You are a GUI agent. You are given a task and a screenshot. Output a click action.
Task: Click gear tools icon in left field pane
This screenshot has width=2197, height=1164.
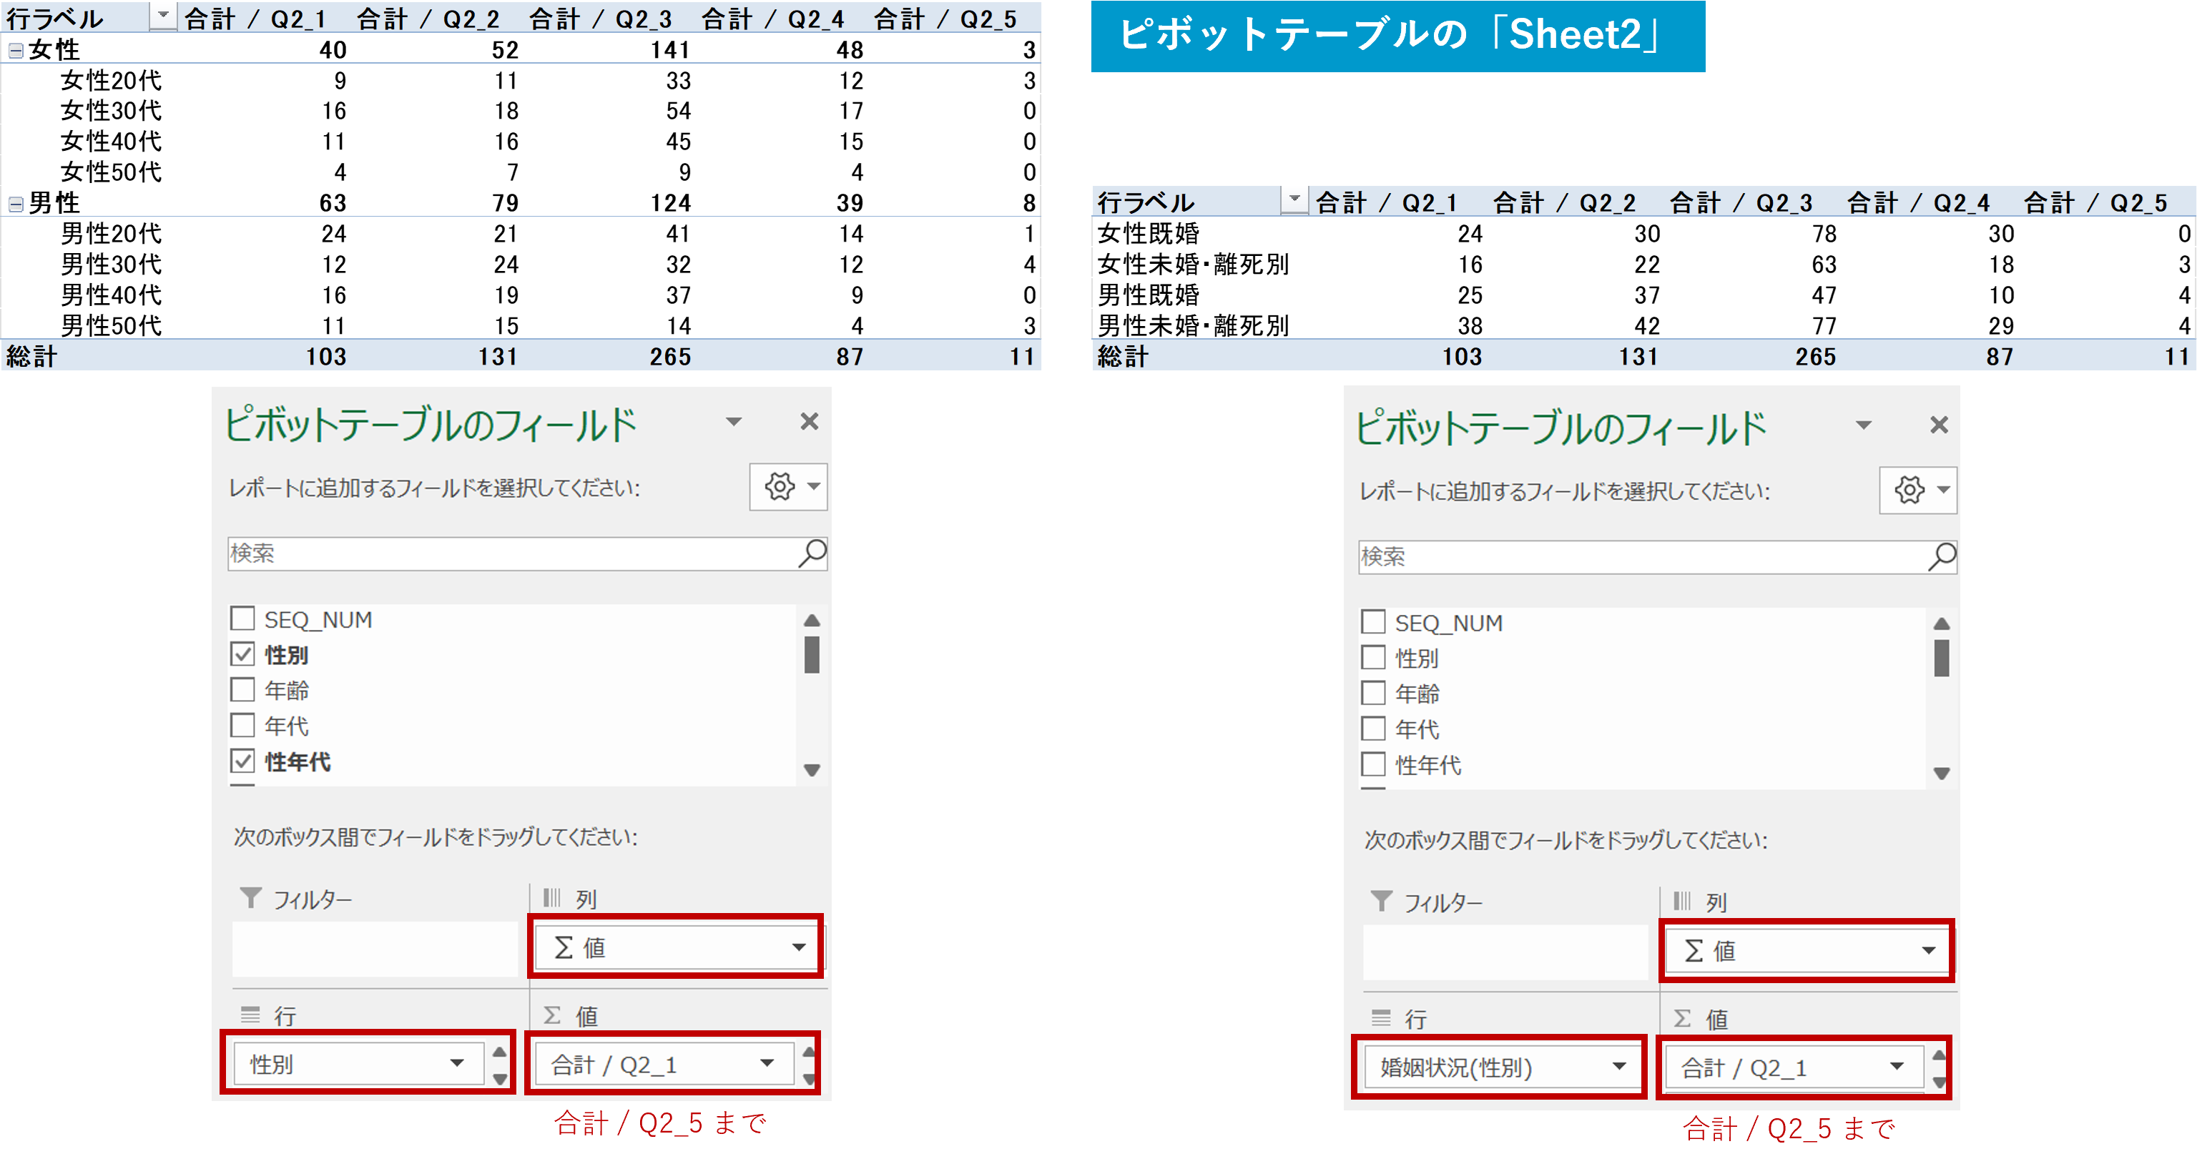point(780,487)
